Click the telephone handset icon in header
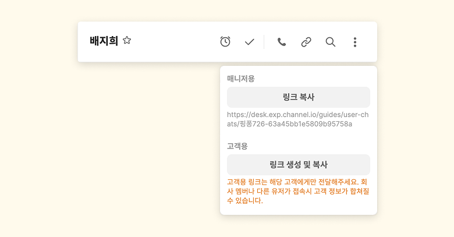Viewport: 454px width, 237px height. pyautogui.click(x=282, y=42)
